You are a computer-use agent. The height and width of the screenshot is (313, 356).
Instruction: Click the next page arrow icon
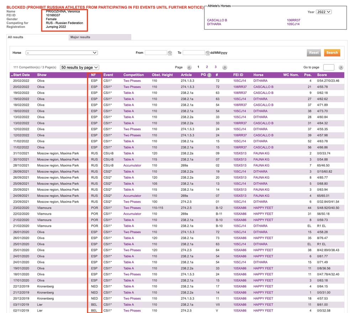[225, 67]
